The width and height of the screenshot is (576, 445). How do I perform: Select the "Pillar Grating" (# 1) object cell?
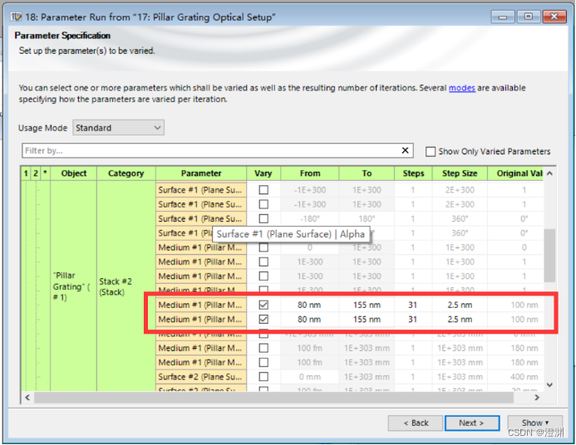point(73,286)
